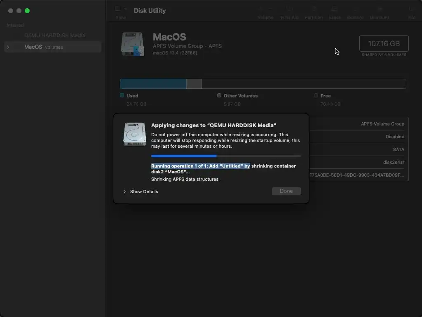This screenshot has width=422, height=317.
Task: Choose Erase in the toolbar
Action: (x=335, y=12)
